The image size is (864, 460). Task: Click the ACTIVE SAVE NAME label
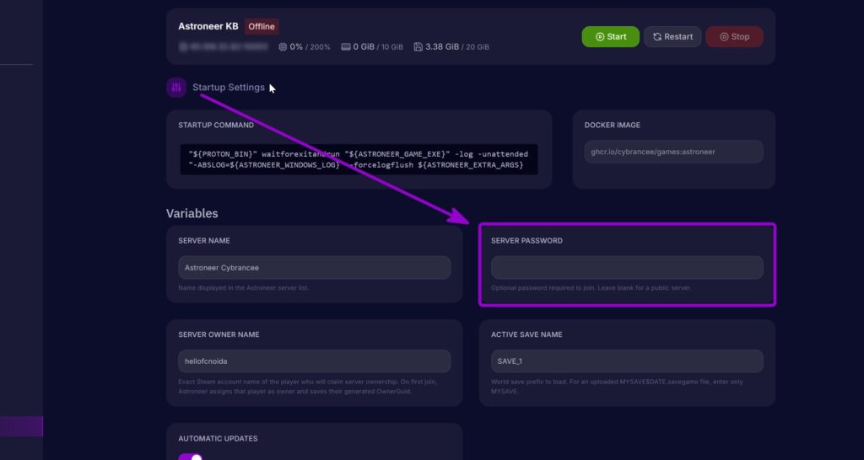[x=526, y=334]
